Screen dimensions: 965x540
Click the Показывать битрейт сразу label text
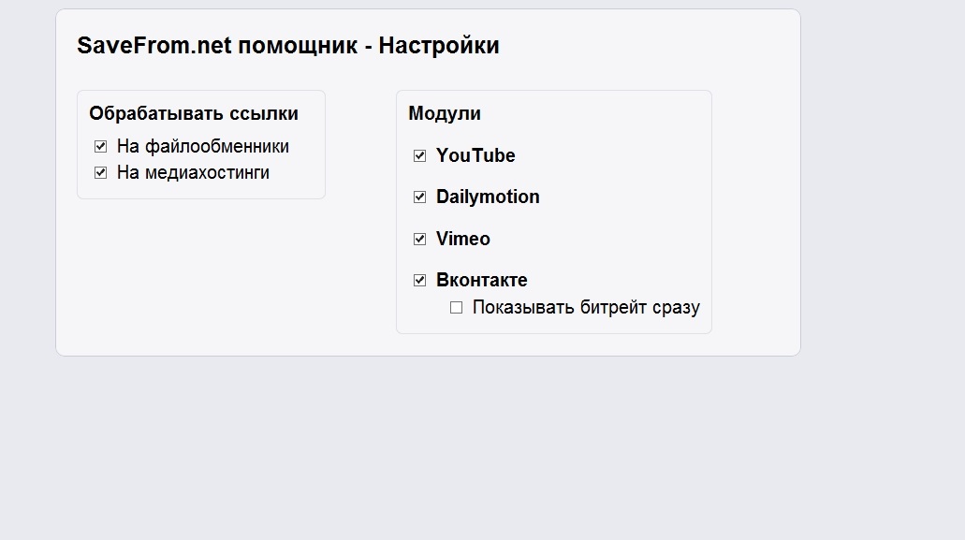(586, 307)
